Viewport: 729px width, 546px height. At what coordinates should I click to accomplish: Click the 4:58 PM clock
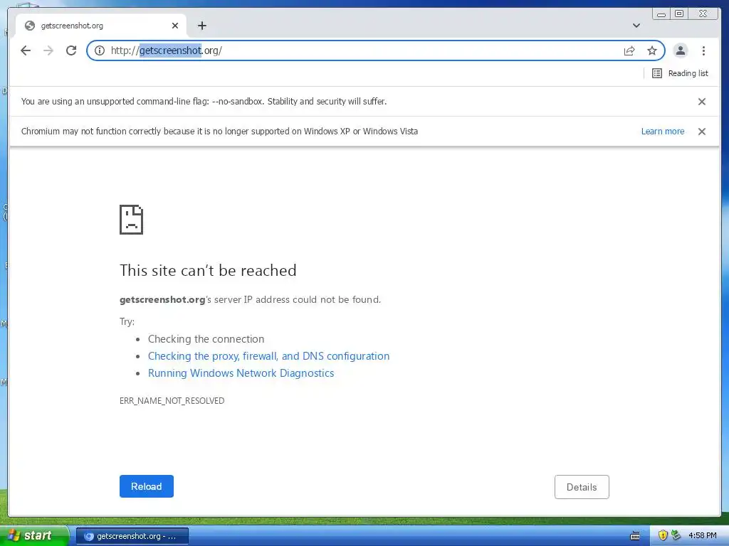coord(703,536)
